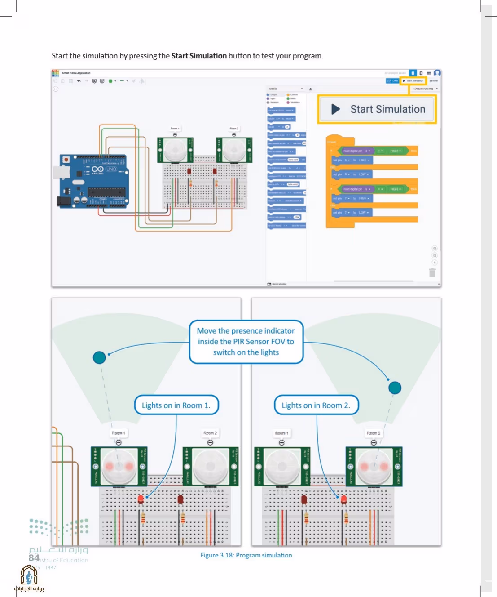Click the active Room 2 PIR sensor in the right panel
The image size is (497, 597).
point(374,467)
